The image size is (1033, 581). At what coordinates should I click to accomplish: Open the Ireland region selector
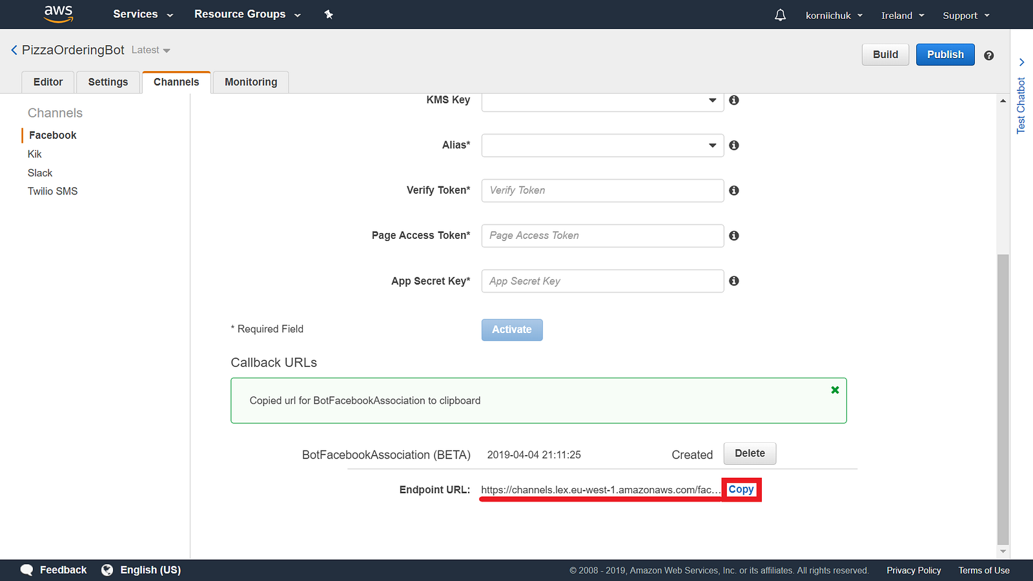(903, 15)
